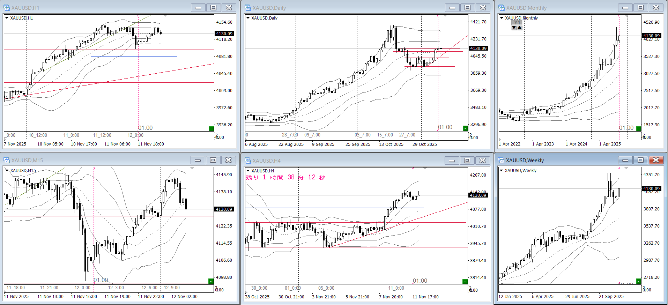
Task: Toggle the green minus square on H1 chart
Action: tap(211, 129)
